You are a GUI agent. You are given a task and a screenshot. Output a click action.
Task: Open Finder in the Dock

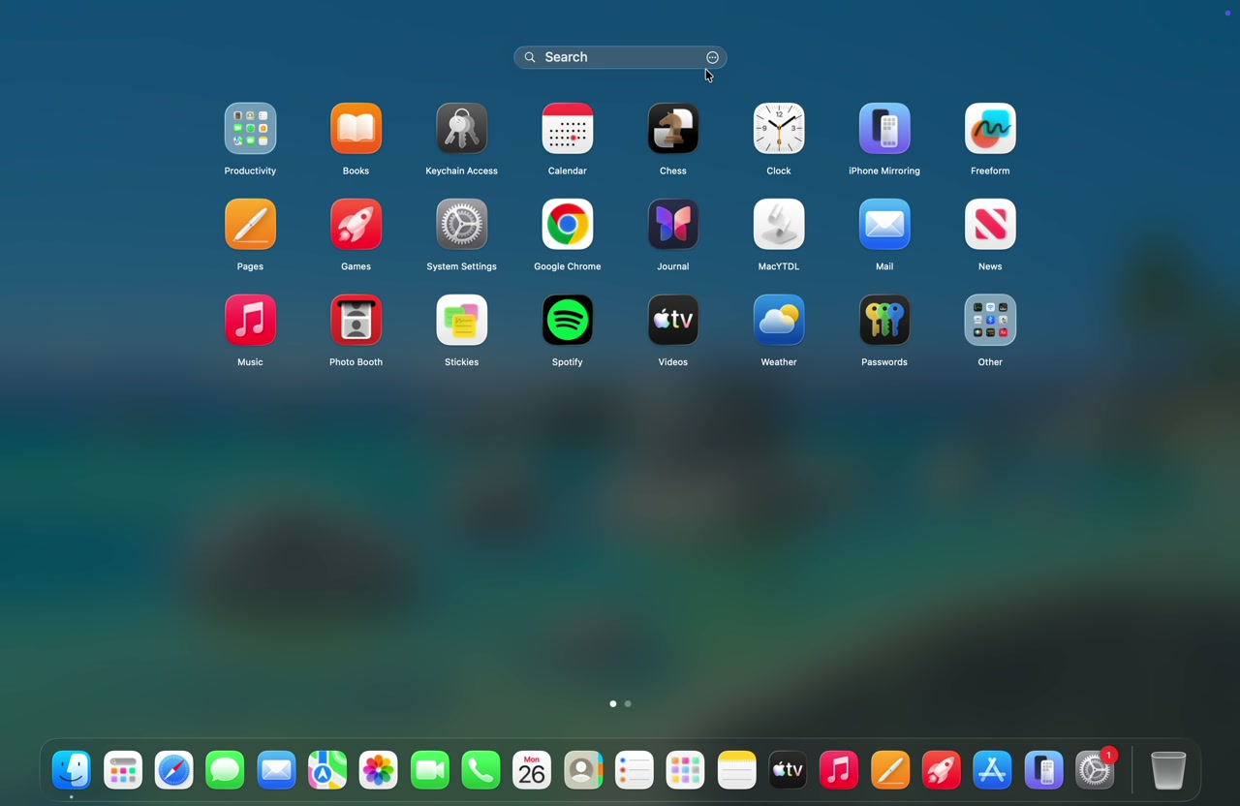(72, 770)
